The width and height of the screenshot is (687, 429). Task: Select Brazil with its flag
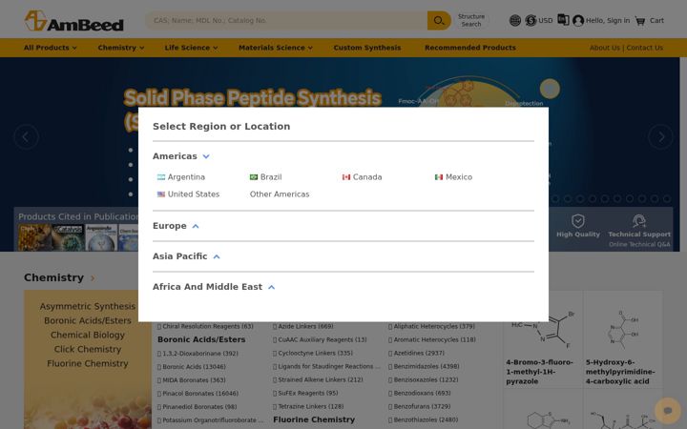265,177
